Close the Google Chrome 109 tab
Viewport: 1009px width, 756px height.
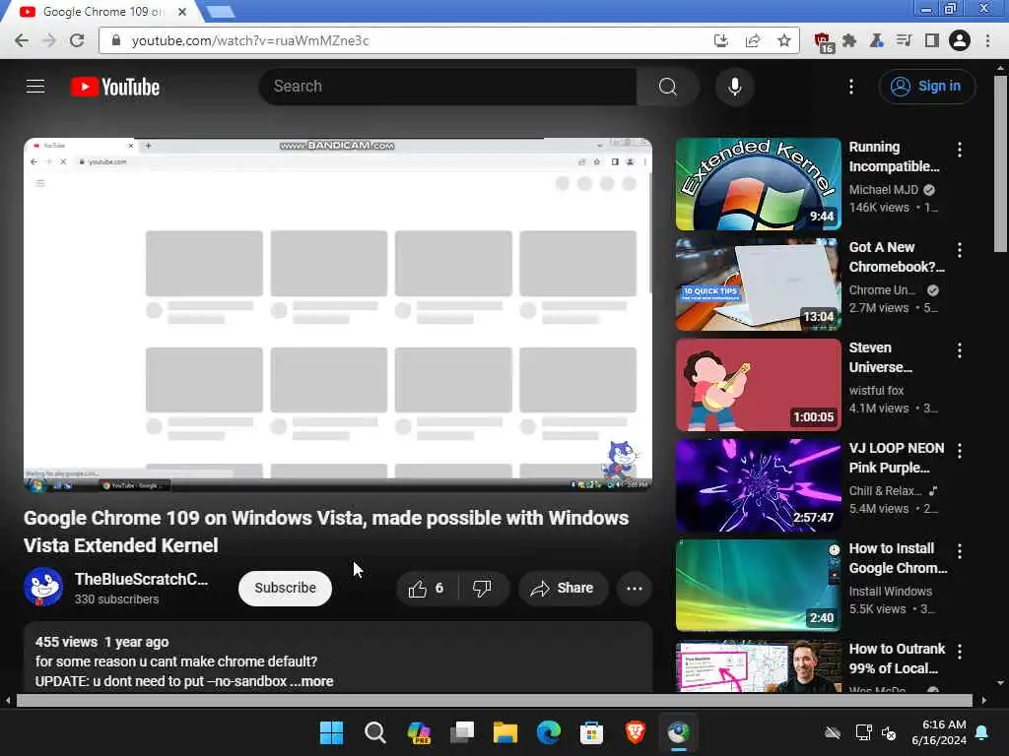coord(182,12)
